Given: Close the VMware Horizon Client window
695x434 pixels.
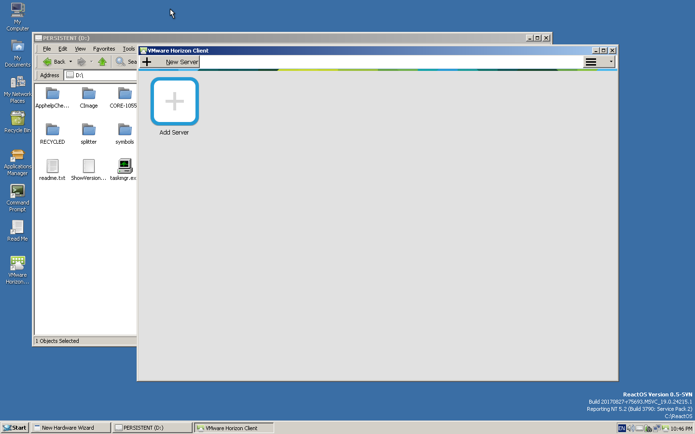Looking at the screenshot, I should (612, 51).
